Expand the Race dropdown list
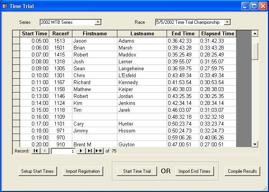Screen dimensions: 269x192 [x=227, y=22]
